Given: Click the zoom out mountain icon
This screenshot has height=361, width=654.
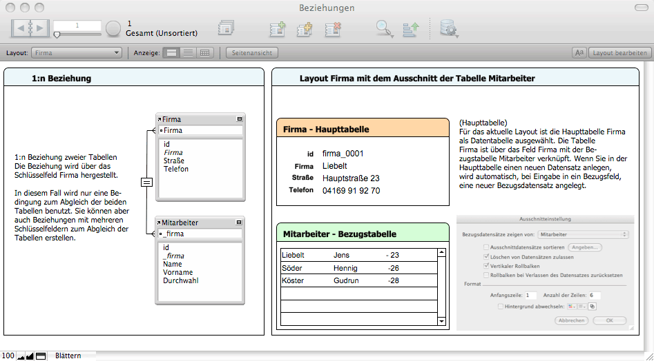Looking at the screenshot, I should [x=21, y=356].
